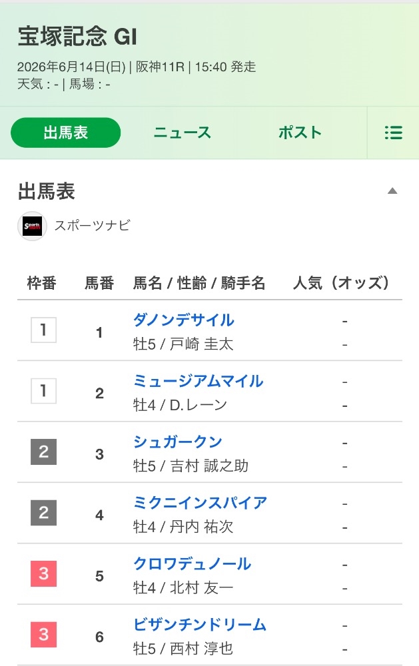Open horse ミュージアムマイル details
The image size is (419, 666).
198,381
